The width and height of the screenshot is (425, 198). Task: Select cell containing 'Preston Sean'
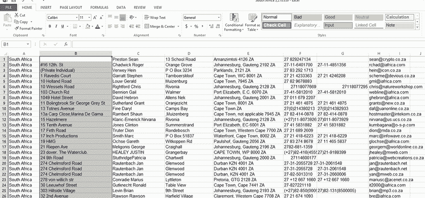click(138, 59)
